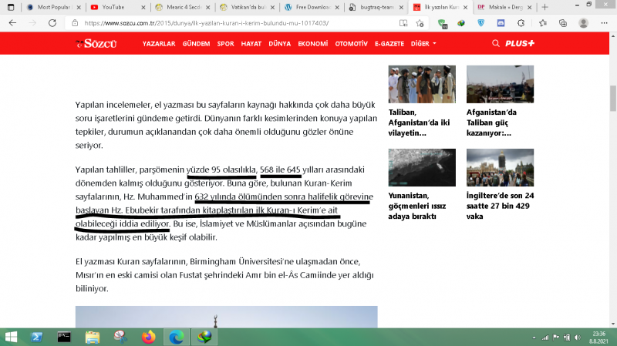The image size is (617, 346).
Task: Go to the DÜNYA section
Action: [x=280, y=44]
